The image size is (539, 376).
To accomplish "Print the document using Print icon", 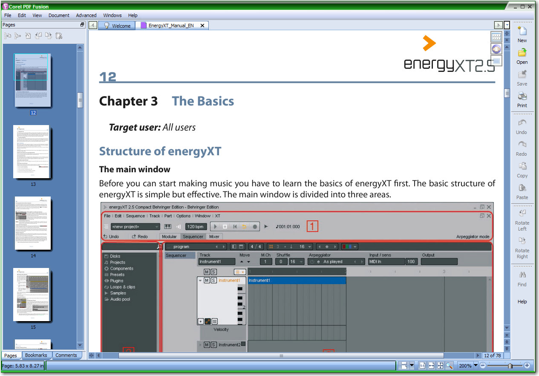I will [x=522, y=96].
